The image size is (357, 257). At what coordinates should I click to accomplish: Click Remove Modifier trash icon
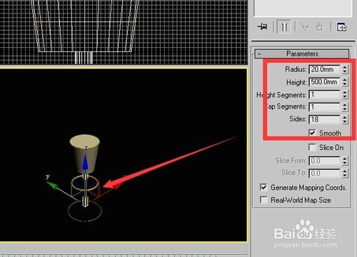[319, 26]
